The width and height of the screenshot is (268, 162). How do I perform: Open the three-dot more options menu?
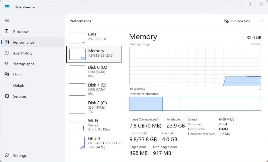260,21
